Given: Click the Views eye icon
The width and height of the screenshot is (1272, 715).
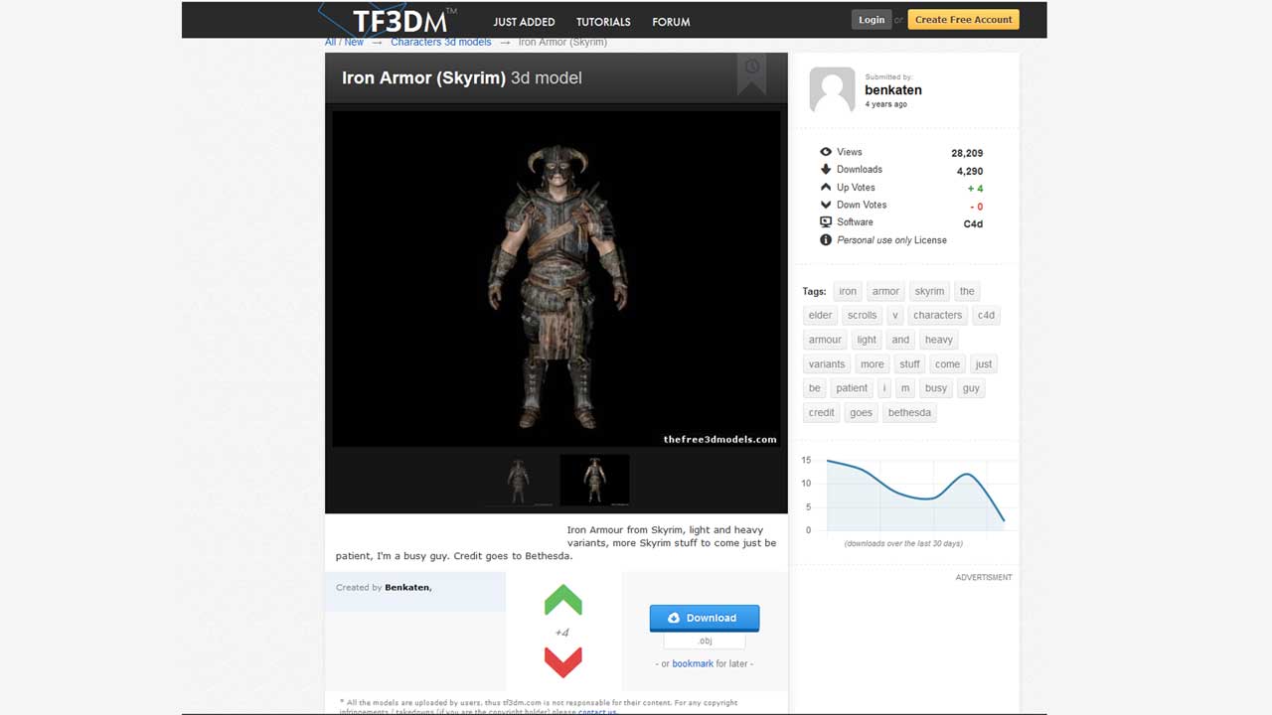Looking at the screenshot, I should coord(825,152).
